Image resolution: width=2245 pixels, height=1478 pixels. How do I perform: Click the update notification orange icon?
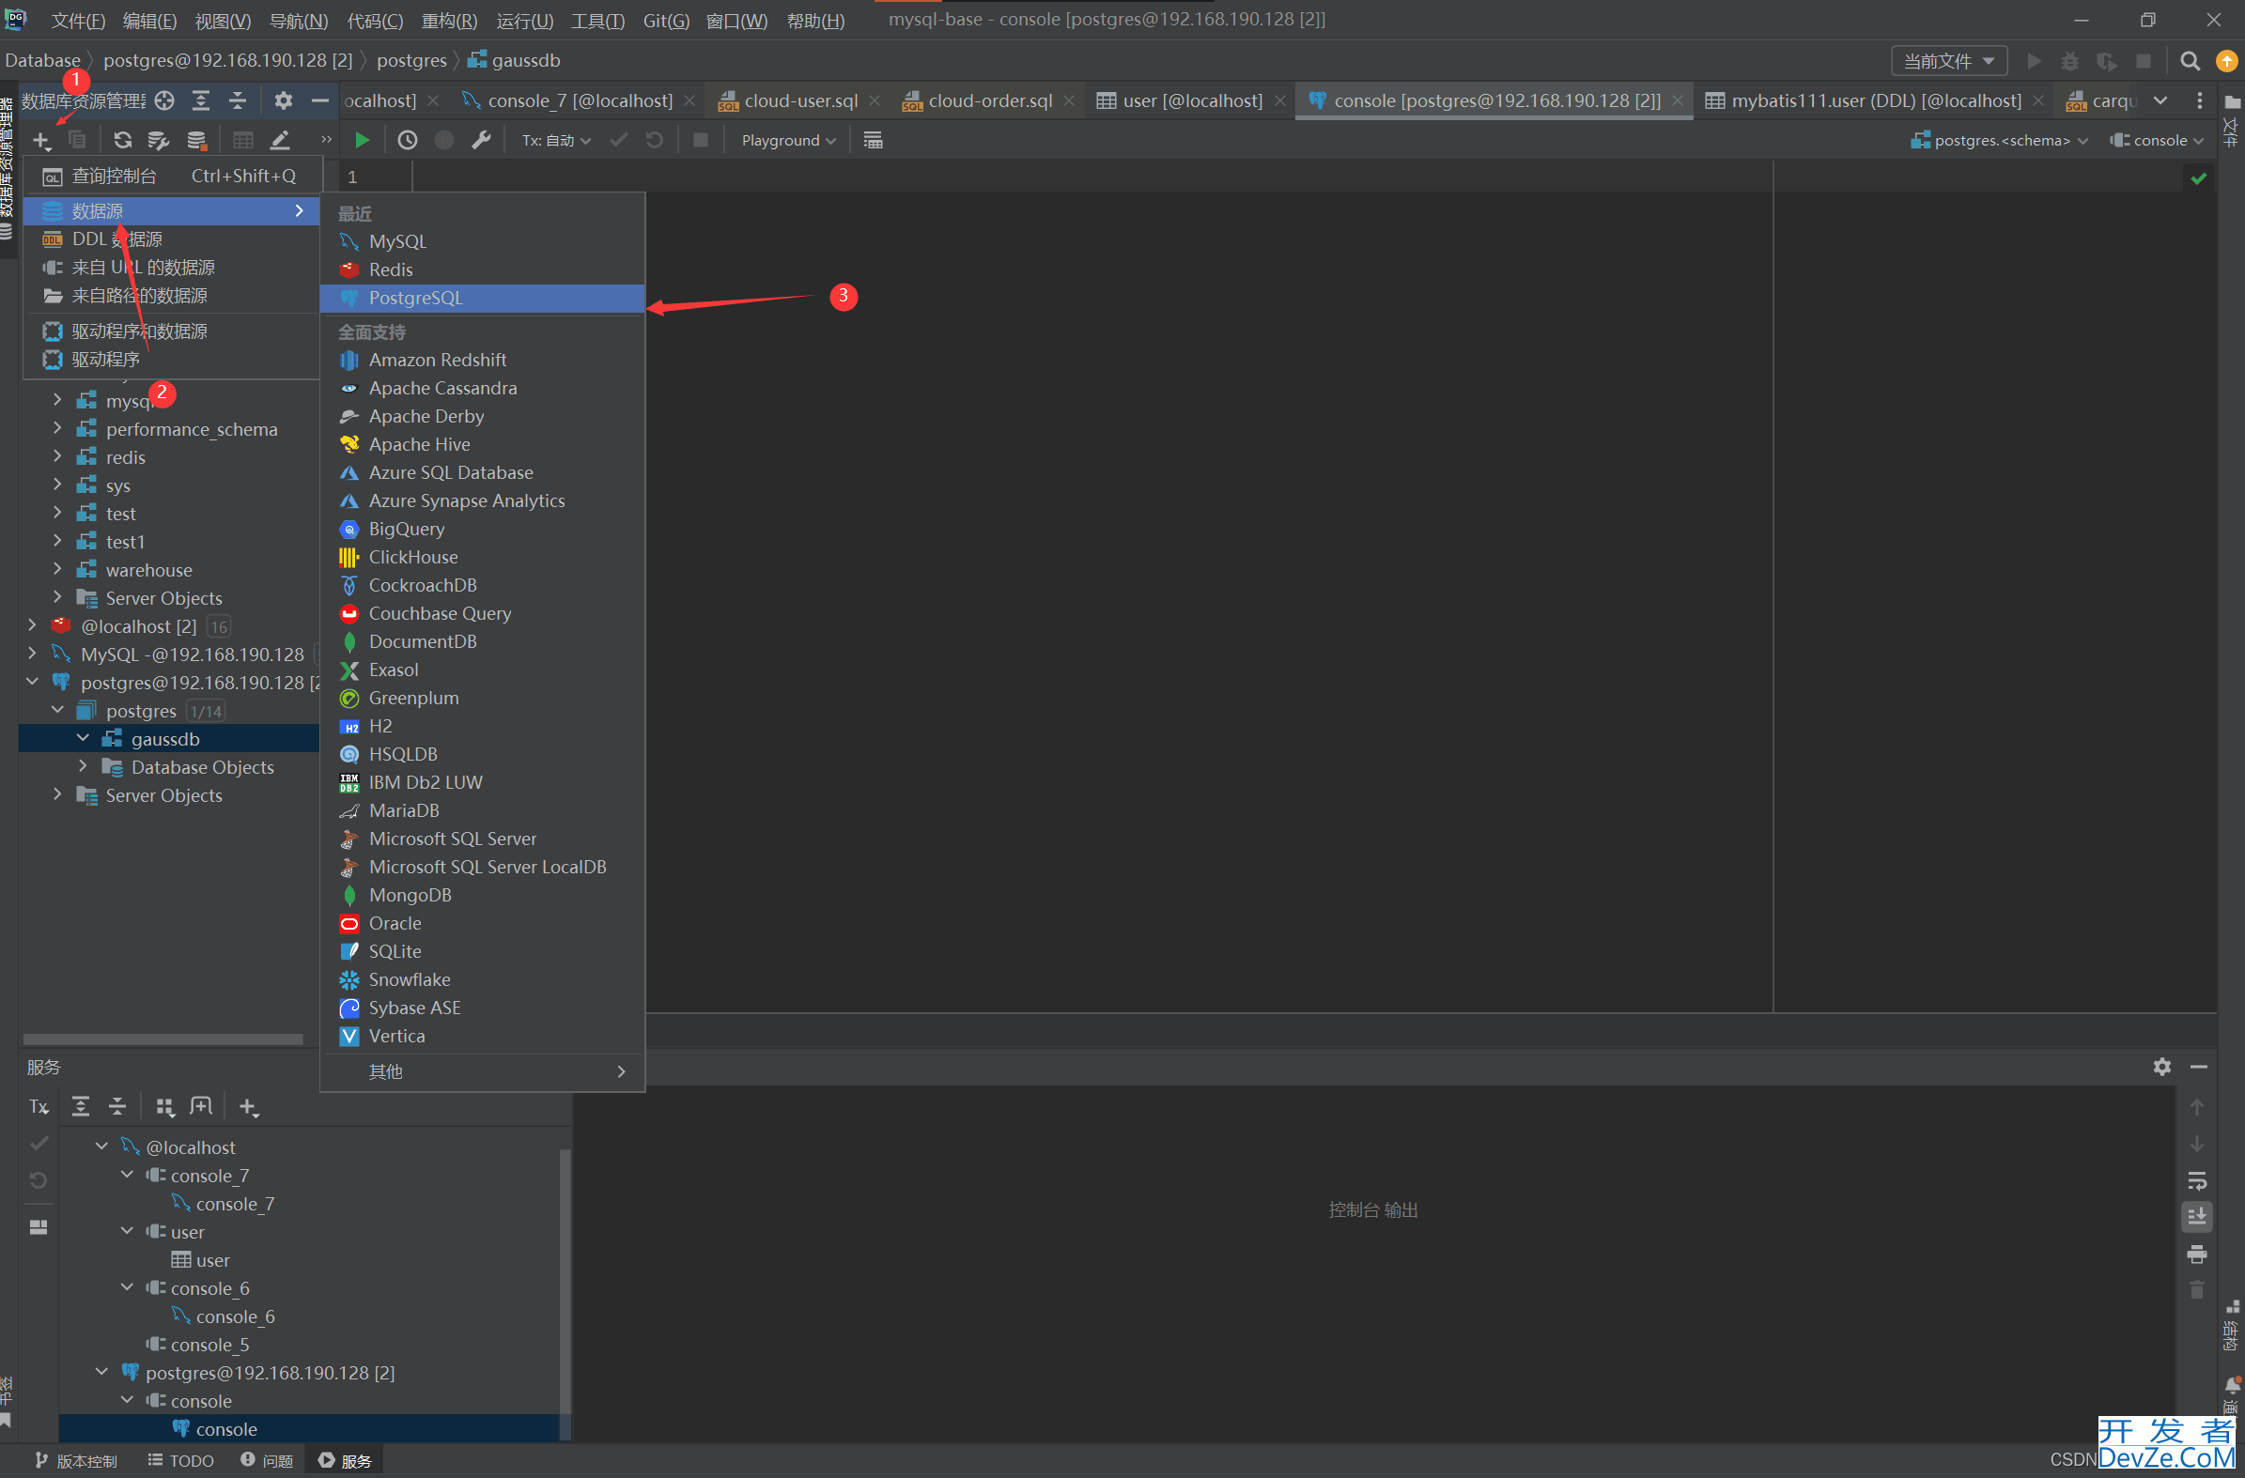point(2226,60)
